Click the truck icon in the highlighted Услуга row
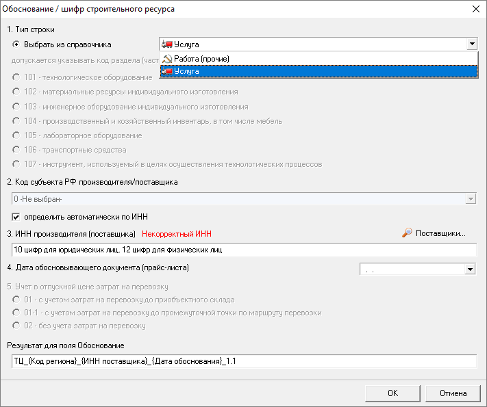Viewport: 487px width, 407px height. 167,71
